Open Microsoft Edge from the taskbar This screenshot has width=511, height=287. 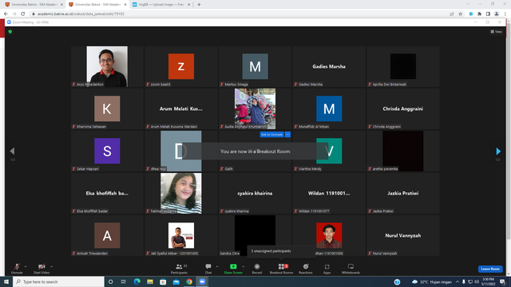pos(137,281)
